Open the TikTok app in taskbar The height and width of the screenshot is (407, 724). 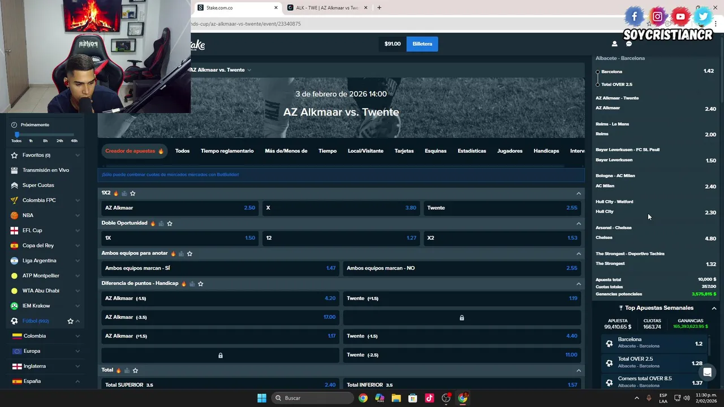429,398
